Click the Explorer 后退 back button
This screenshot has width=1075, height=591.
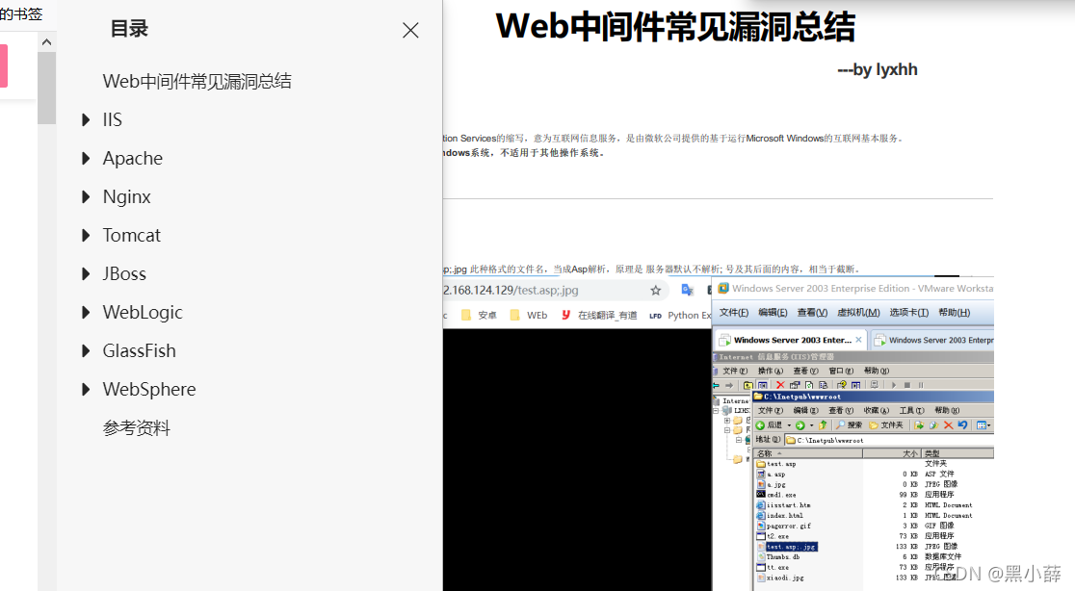[769, 425]
